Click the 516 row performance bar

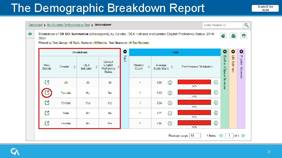click(x=194, y=123)
